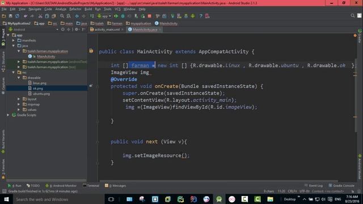Click the Help question mark icon
363x204 pixels.
(201, 16)
